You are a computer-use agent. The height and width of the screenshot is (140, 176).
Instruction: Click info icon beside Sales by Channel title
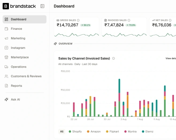[113, 58]
